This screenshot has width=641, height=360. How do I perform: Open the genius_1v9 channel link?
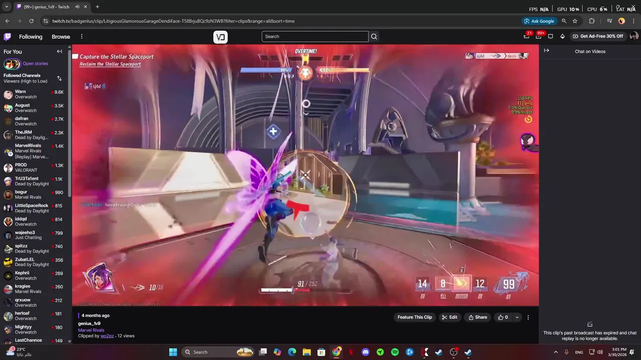click(89, 323)
